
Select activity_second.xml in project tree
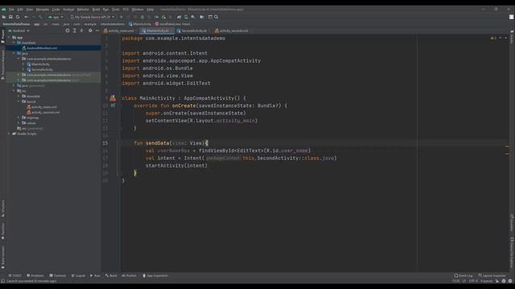point(43,112)
